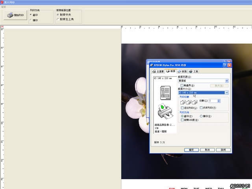Click the third collate pages icon
This screenshot has height=189, width=252.
[x=195, y=102]
